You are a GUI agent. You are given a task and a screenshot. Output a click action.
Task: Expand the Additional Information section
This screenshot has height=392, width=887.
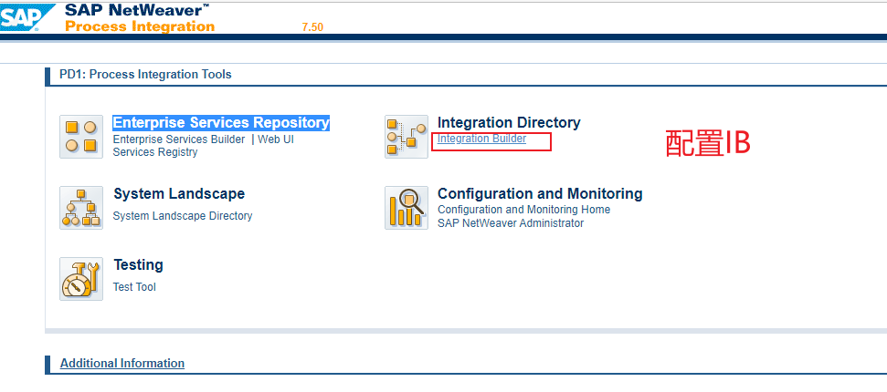point(122,363)
